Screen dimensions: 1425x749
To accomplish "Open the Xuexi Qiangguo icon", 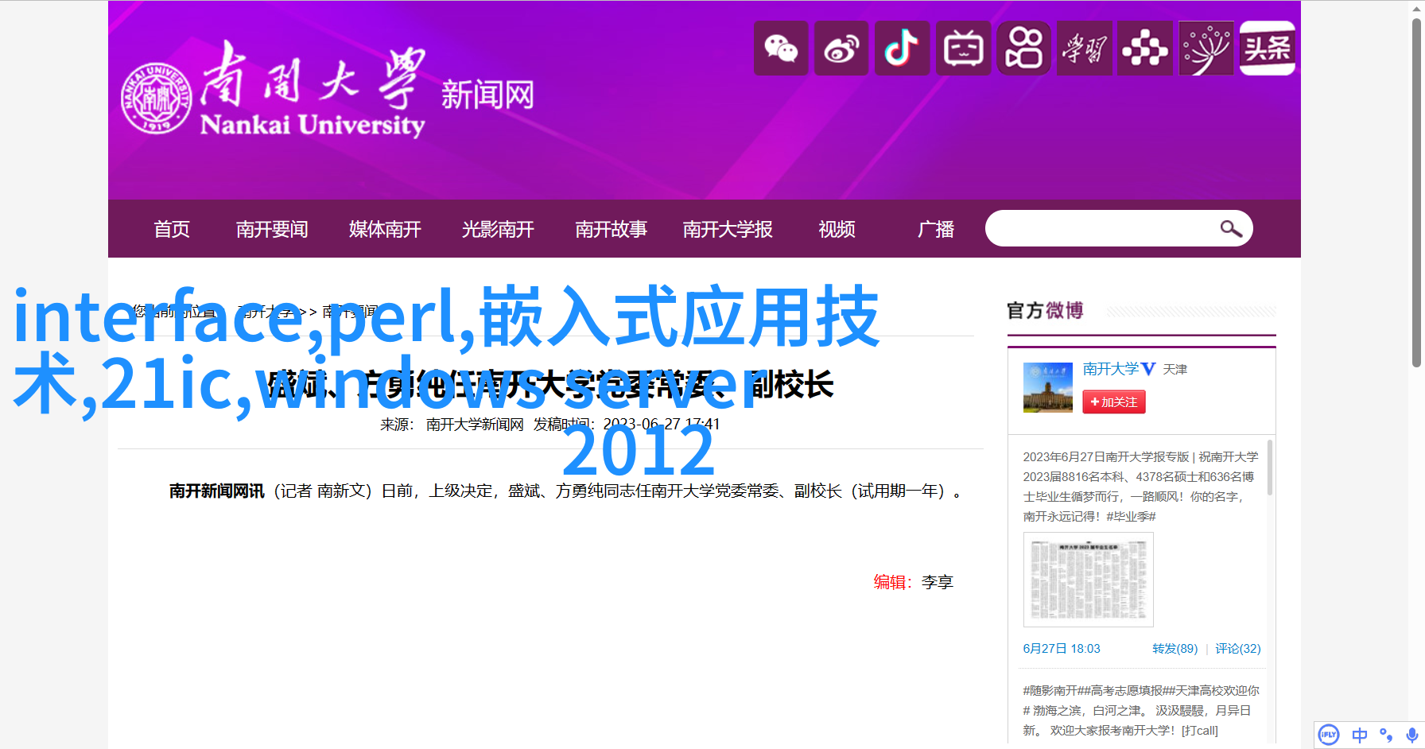I will (x=1084, y=49).
